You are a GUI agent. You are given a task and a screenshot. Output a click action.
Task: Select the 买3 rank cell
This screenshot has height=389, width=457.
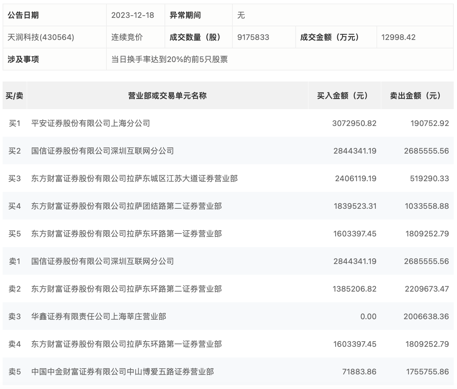click(x=15, y=179)
